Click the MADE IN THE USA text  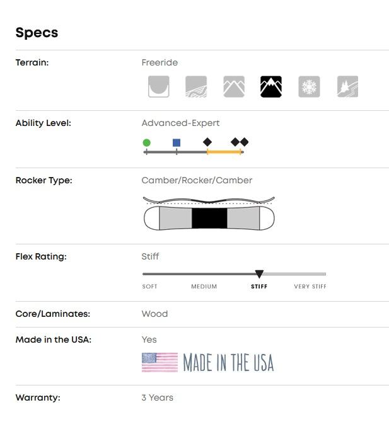tap(228, 363)
